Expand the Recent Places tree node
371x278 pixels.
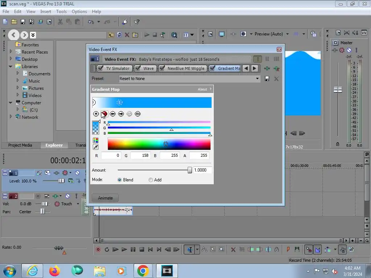[11, 51]
